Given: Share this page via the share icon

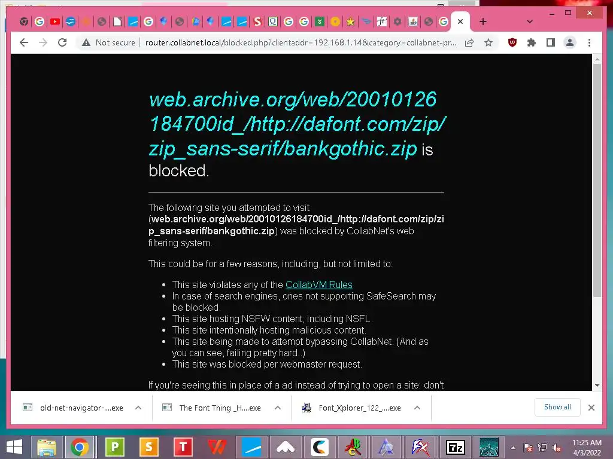Looking at the screenshot, I should point(469,42).
